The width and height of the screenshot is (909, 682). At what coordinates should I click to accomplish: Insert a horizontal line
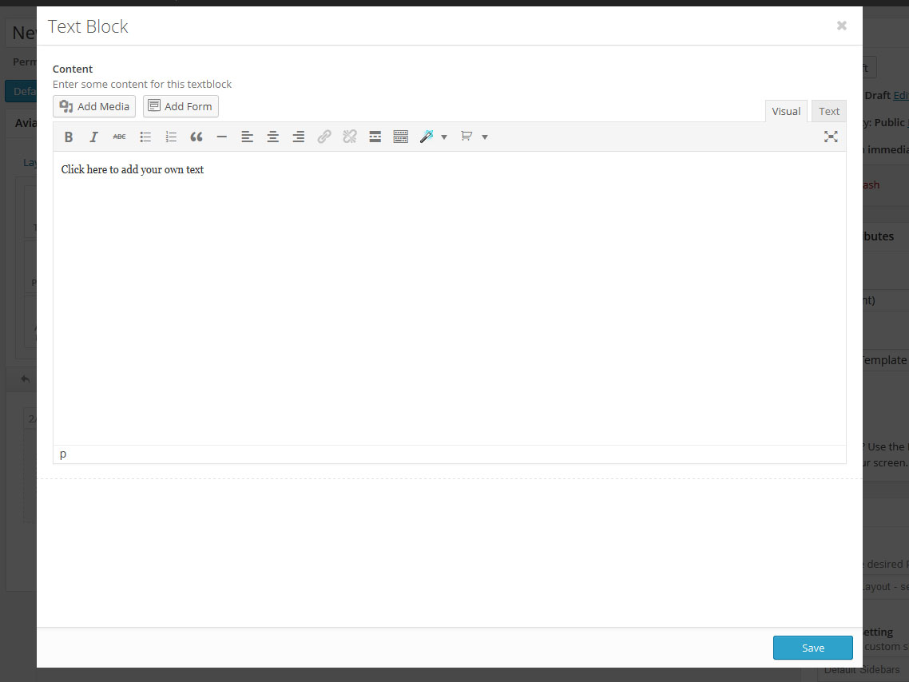(x=221, y=137)
